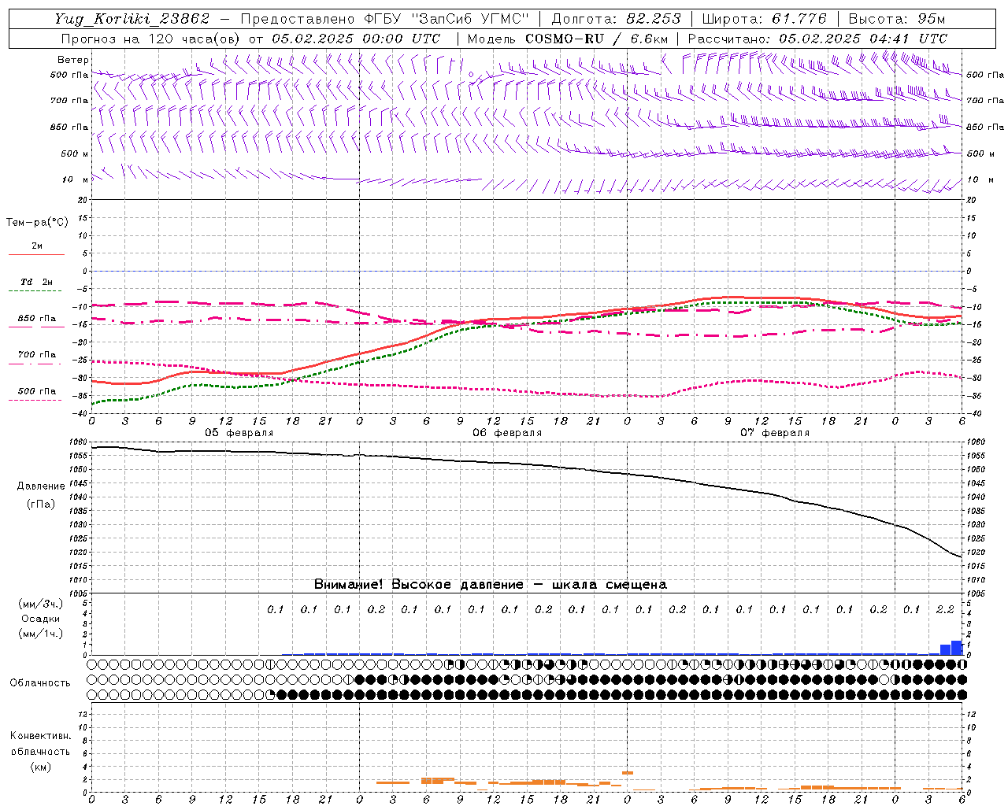The height and width of the screenshot is (806, 1008).
Task: Click the dashed pink 700 гПа legend line
Action: click(x=36, y=364)
